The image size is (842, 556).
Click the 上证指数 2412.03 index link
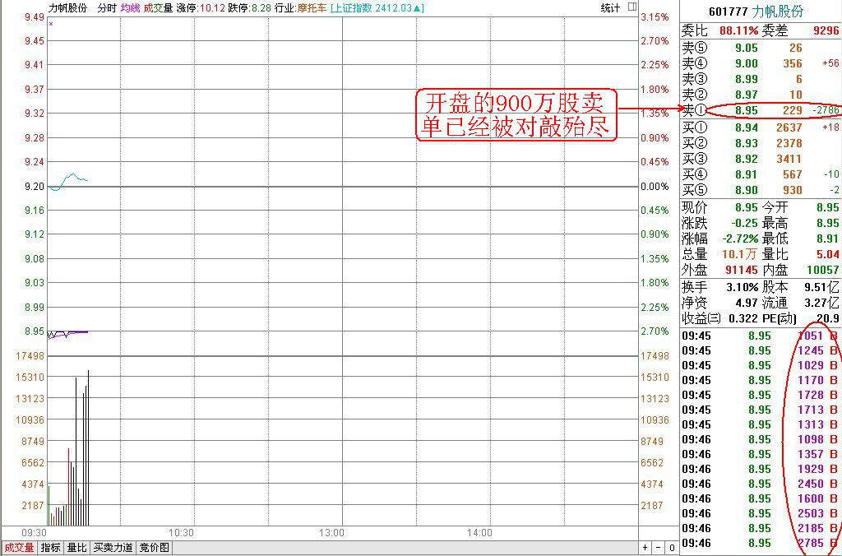[x=377, y=8]
